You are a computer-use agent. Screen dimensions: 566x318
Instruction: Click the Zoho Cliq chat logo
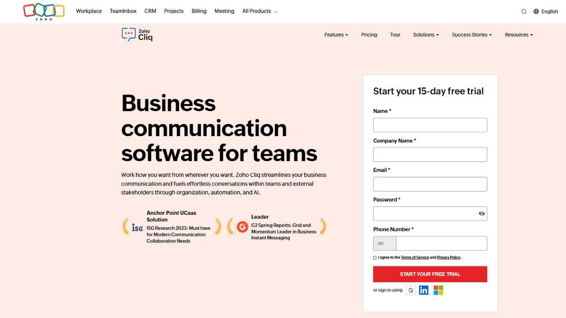pos(137,34)
